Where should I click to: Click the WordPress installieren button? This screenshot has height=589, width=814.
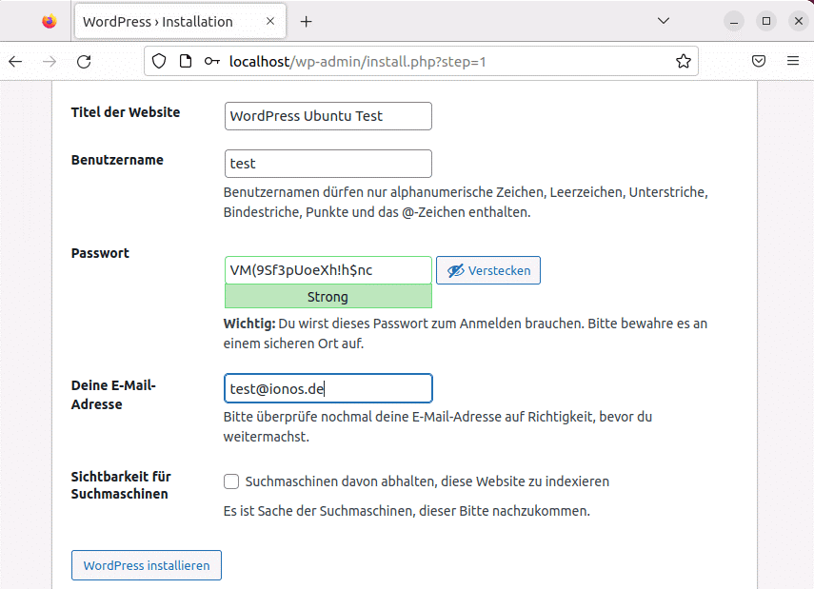click(x=147, y=565)
